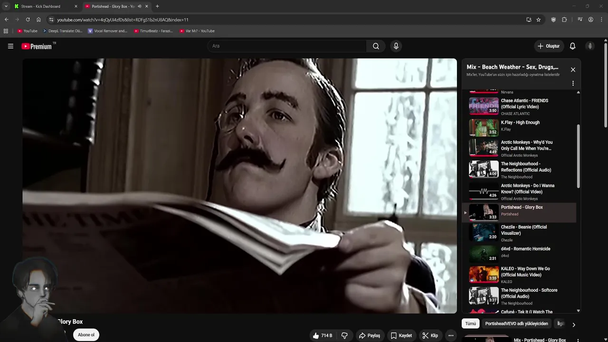
Task: Start voice search with microphone icon
Action: coord(396,46)
